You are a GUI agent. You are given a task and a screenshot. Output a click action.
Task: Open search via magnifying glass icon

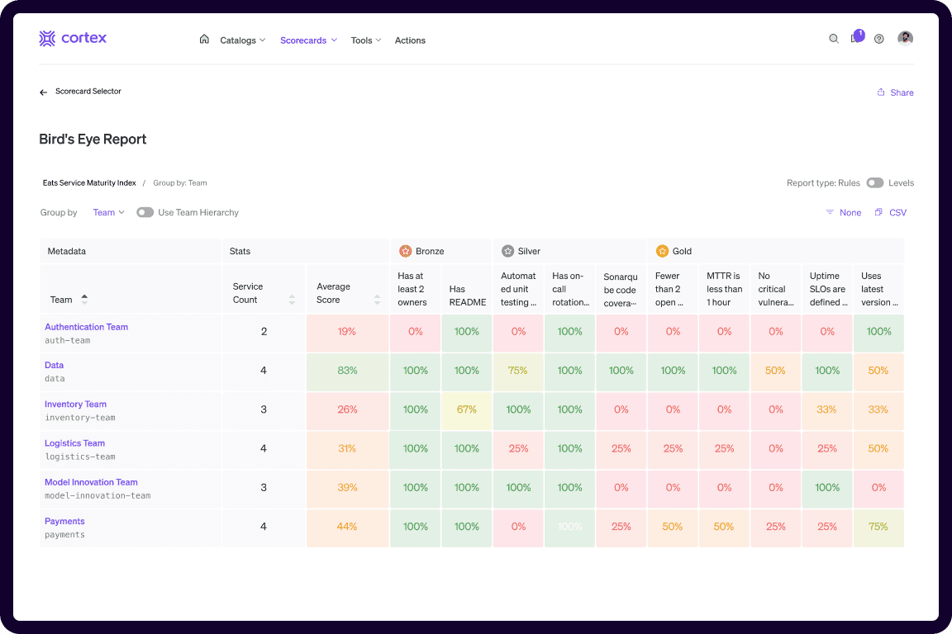pos(834,39)
